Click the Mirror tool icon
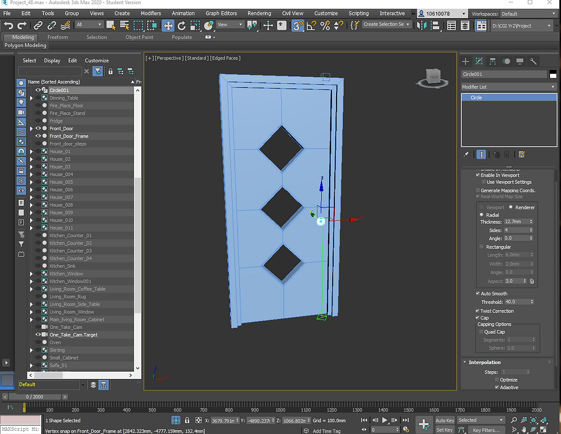 (421, 25)
